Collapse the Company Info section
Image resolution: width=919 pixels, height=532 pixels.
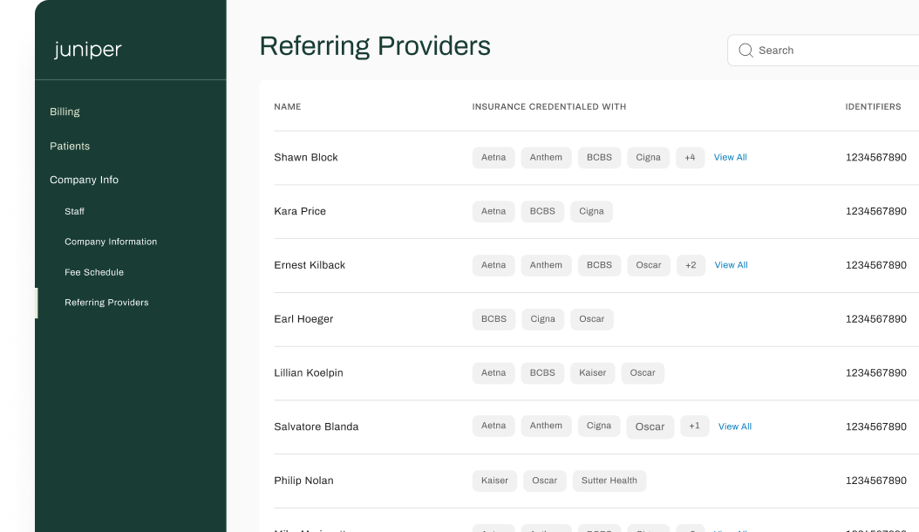click(x=84, y=180)
